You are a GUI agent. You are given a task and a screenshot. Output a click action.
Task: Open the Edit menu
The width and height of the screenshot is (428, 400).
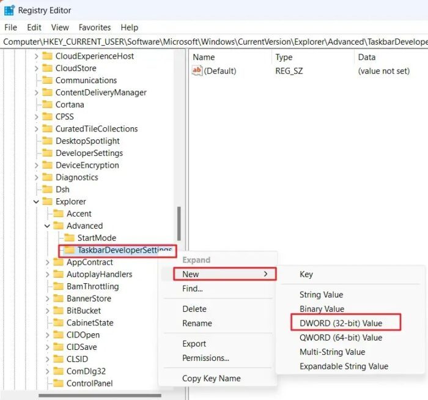pos(34,28)
